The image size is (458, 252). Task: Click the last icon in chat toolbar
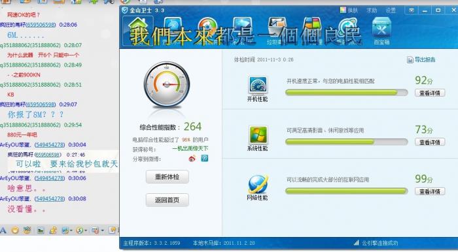pos(112,230)
